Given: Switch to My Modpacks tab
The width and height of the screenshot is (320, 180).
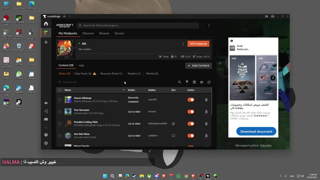Looking at the screenshot, I should tap(68, 33).
